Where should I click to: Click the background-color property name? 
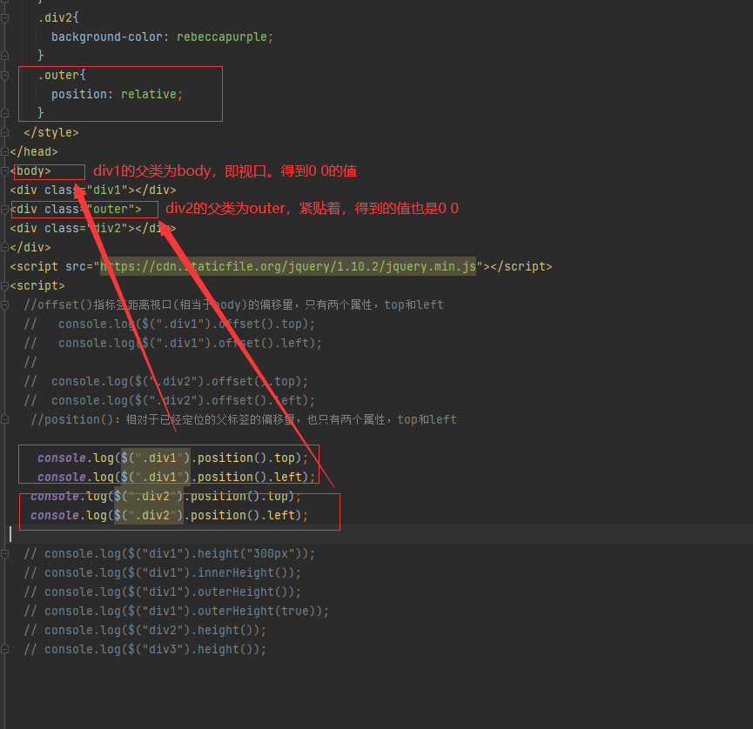click(106, 37)
